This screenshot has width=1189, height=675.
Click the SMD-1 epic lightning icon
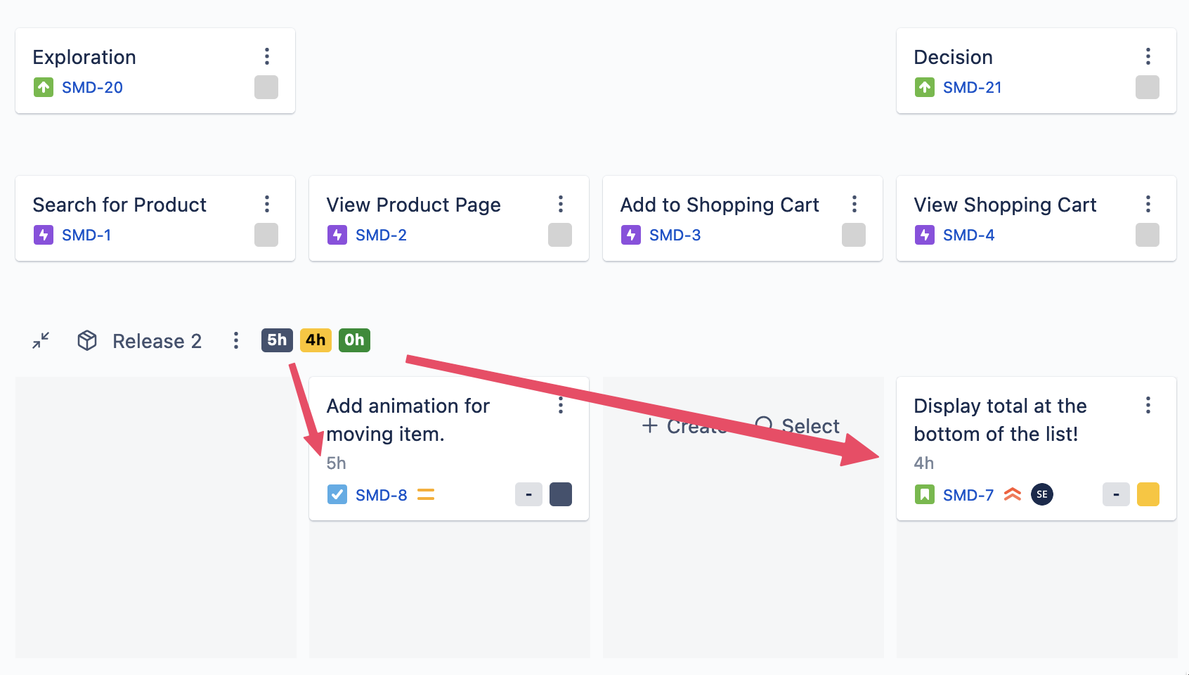(x=44, y=235)
